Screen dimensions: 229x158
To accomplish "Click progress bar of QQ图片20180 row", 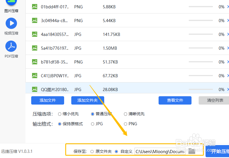I will pos(201,89).
